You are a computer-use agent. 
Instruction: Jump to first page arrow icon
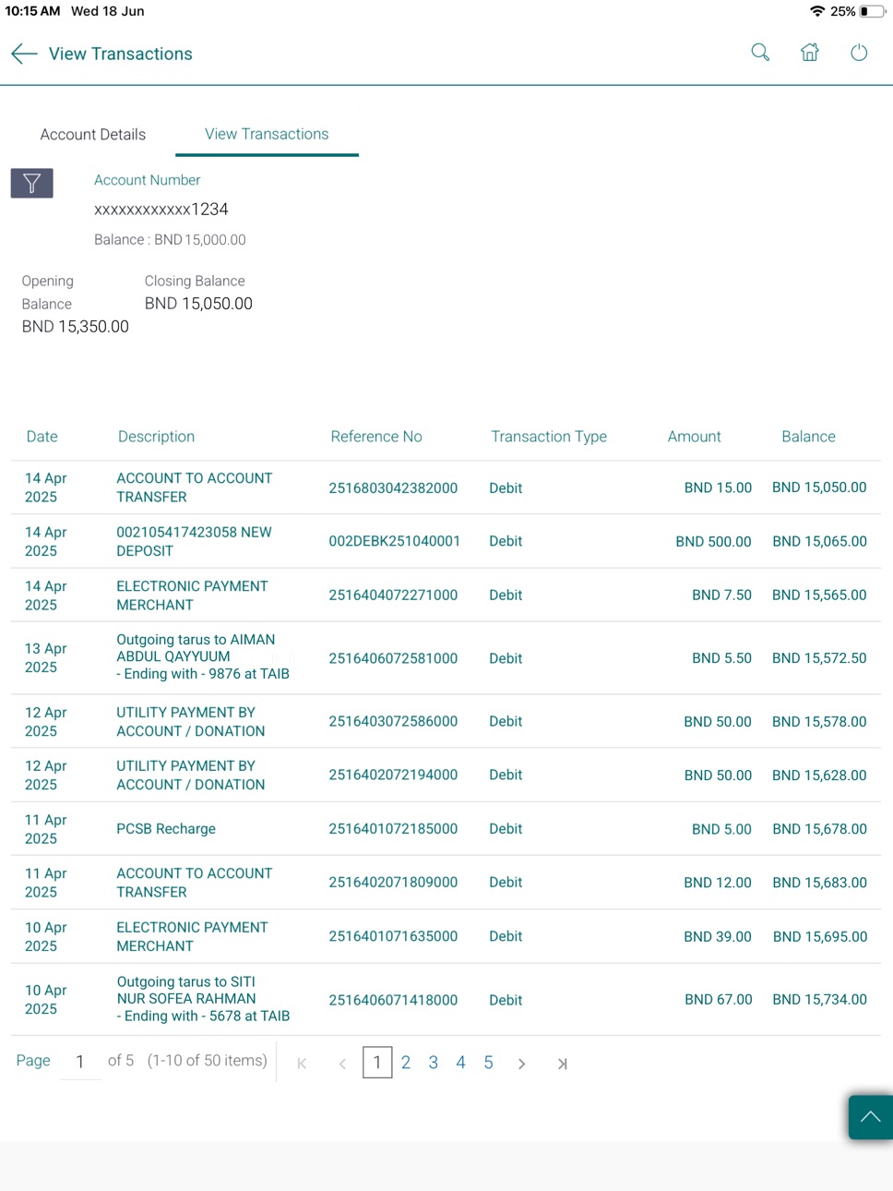pyautogui.click(x=302, y=1064)
